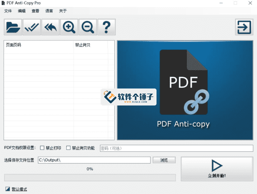Open the 编辑 menu
The height and width of the screenshot is (194, 257).
click(x=22, y=11)
